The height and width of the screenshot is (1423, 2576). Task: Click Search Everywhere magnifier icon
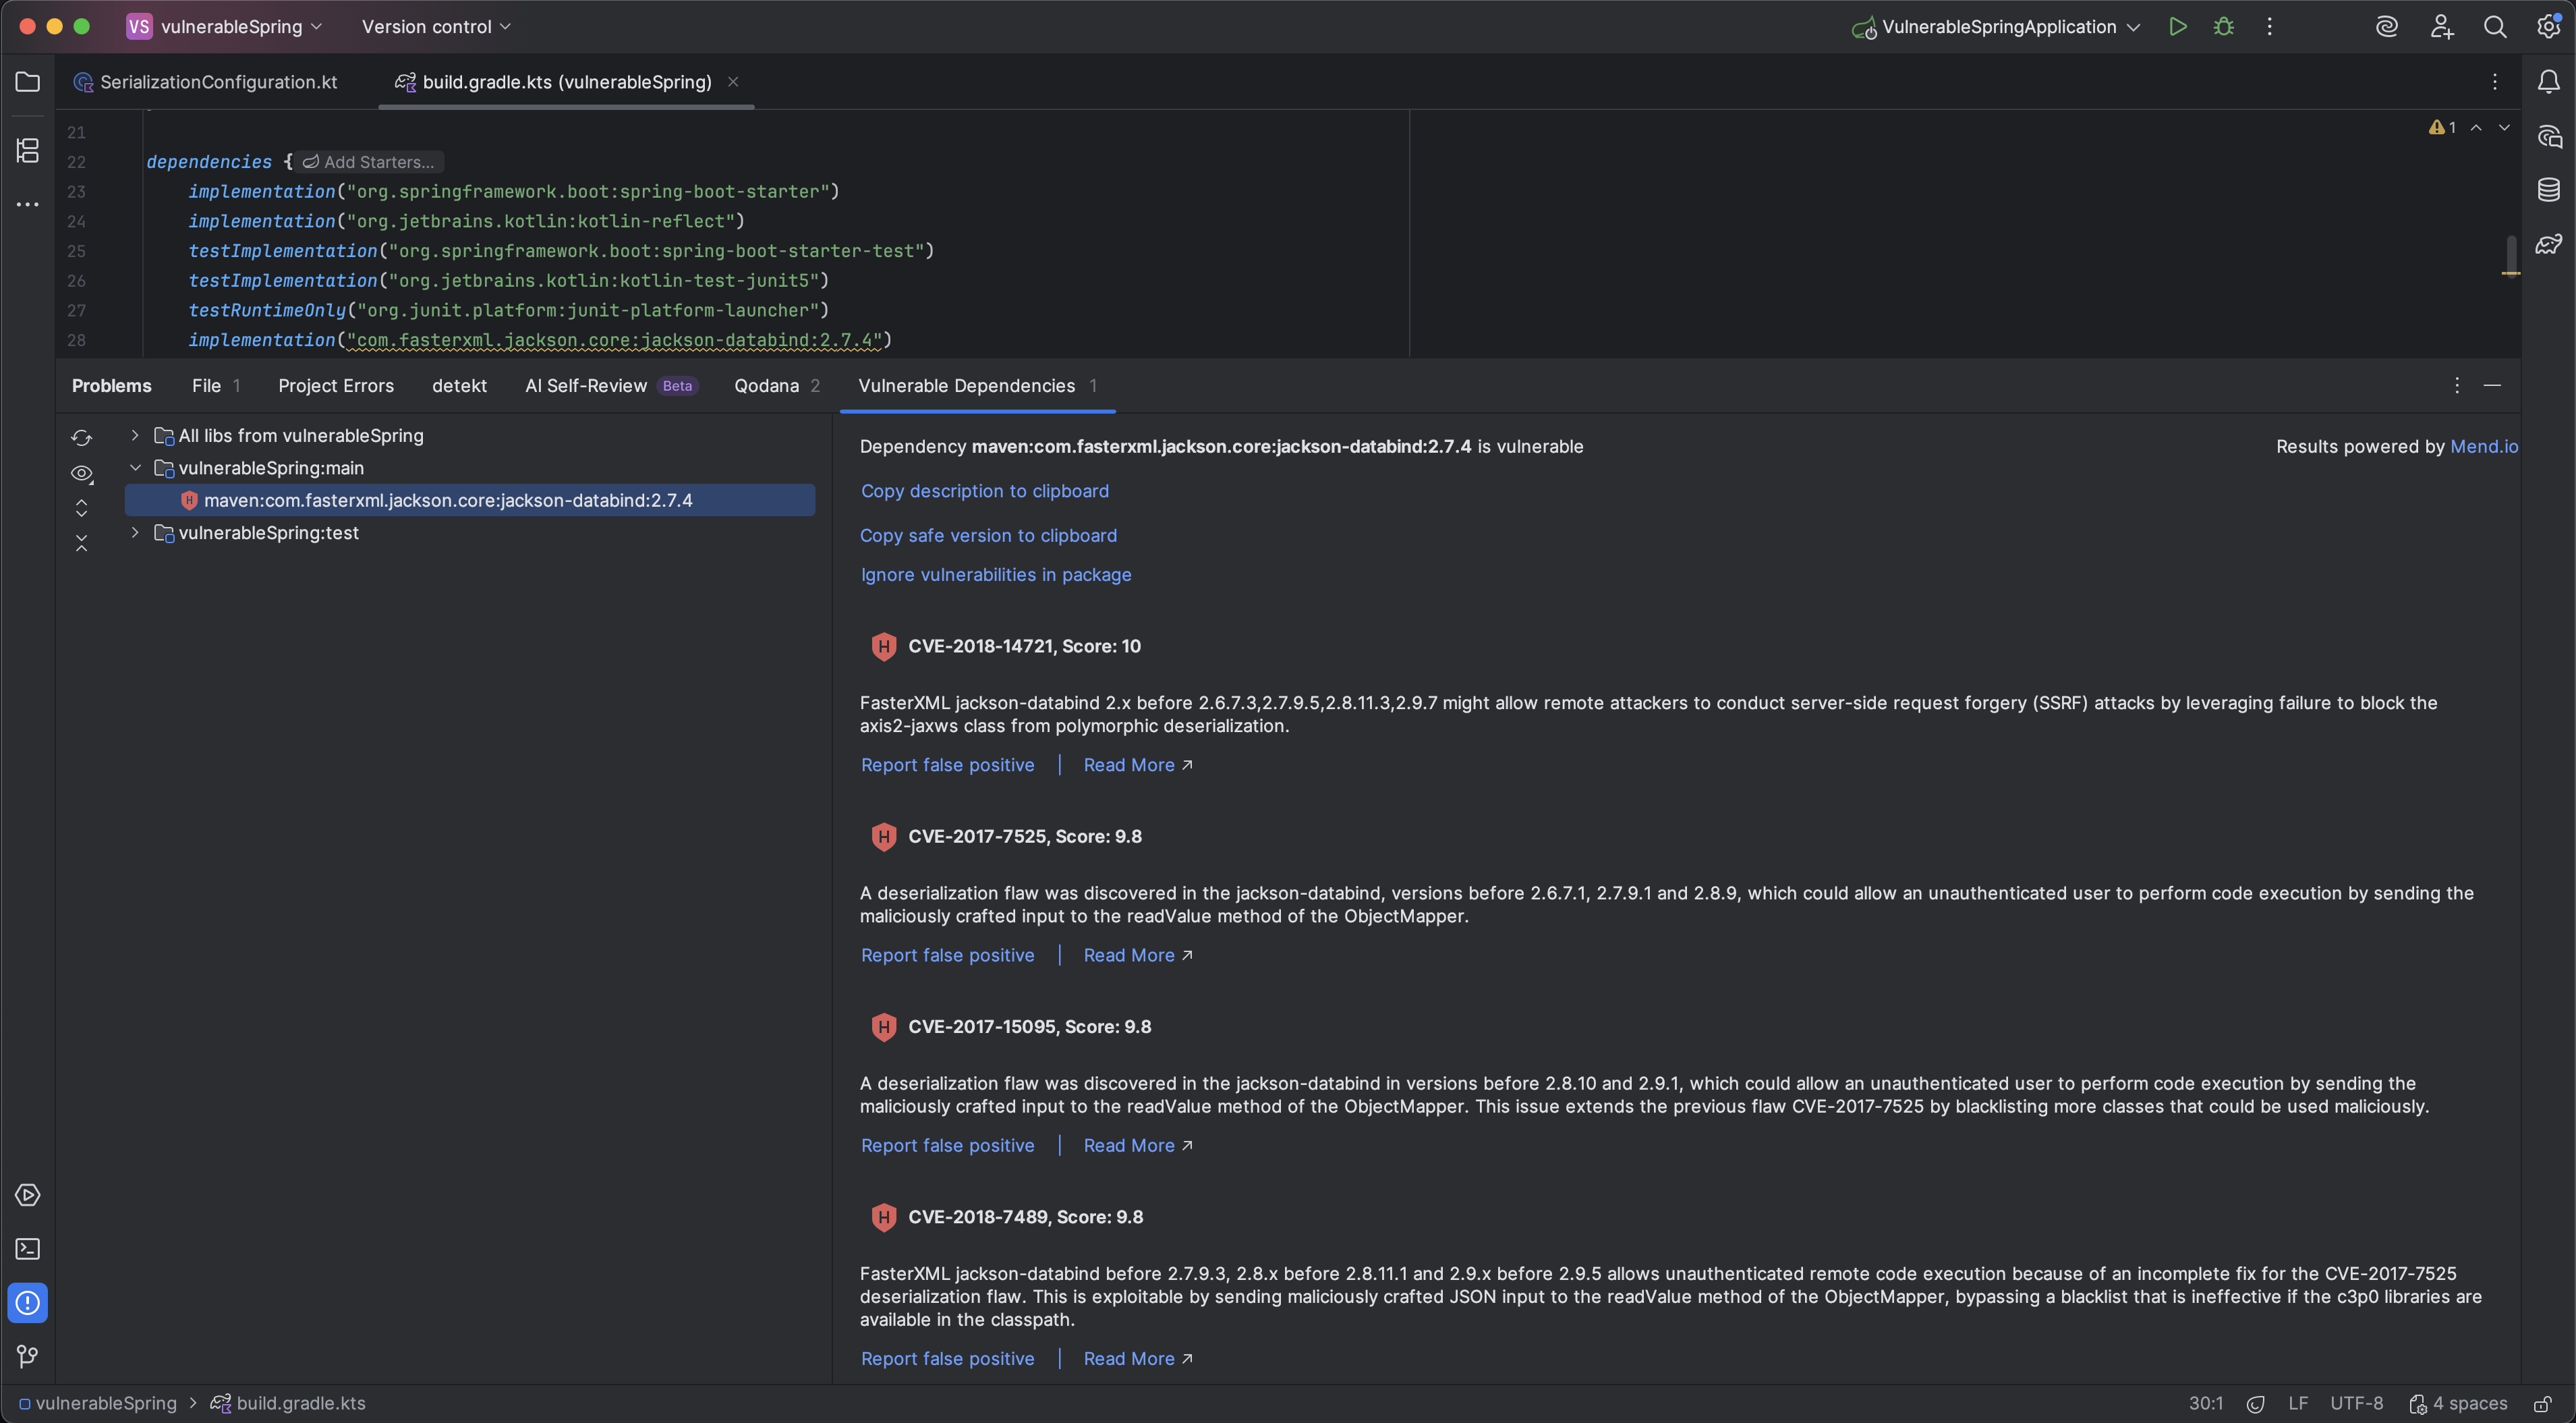tap(2495, 27)
